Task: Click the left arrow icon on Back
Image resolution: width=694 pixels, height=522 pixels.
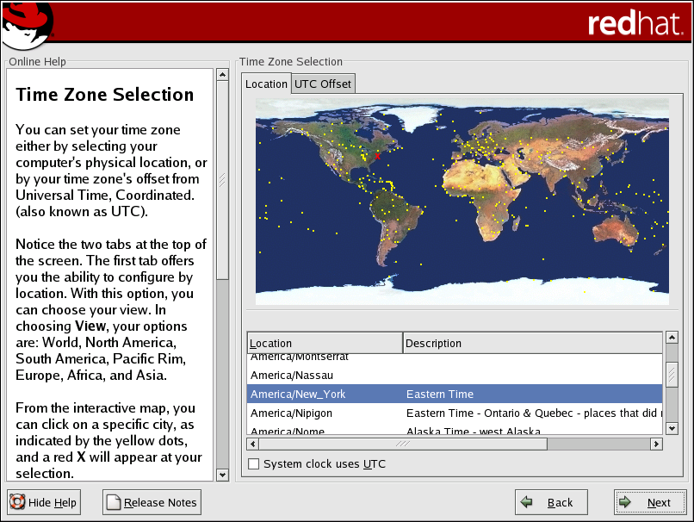Action: tap(527, 502)
